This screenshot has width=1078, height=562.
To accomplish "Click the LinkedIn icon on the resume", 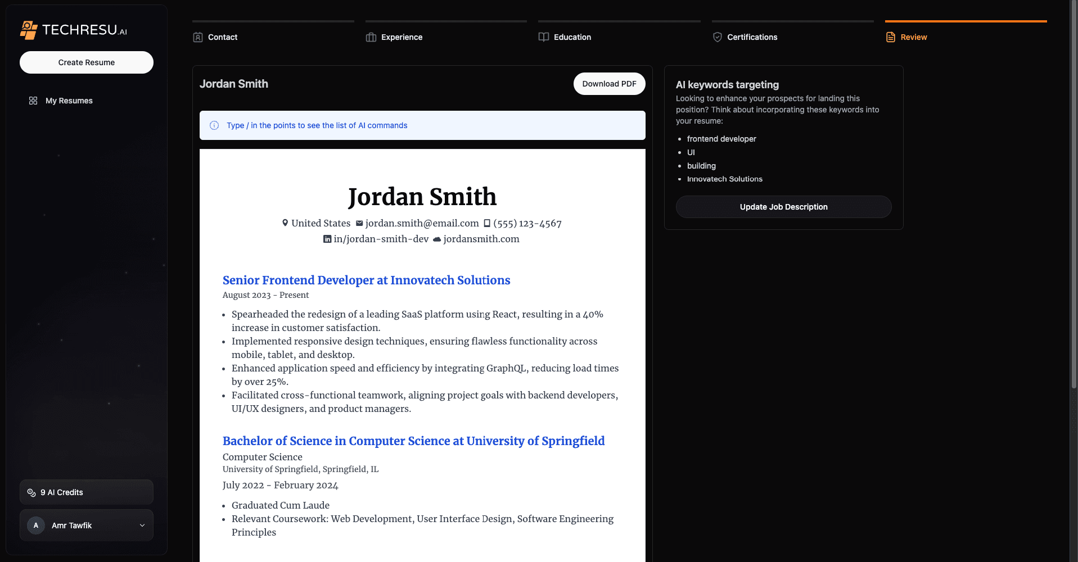I will (327, 239).
